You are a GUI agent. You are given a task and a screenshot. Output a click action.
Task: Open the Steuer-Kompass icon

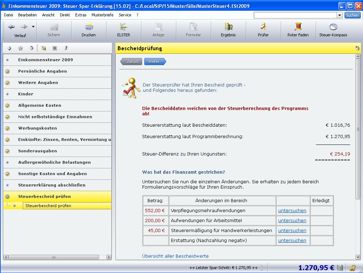333,27
